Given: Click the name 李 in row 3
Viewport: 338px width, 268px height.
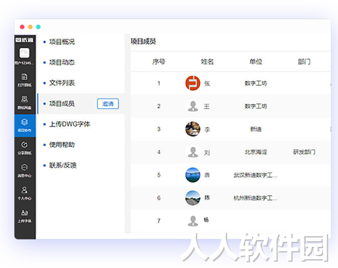Looking at the screenshot, I should (x=207, y=130).
